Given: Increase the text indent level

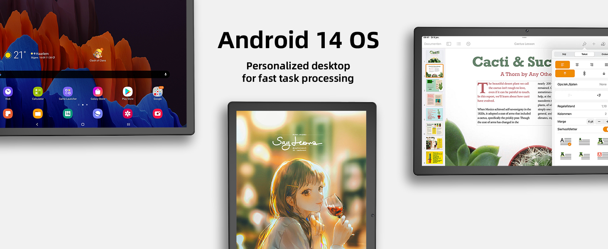Looking at the screenshot, I should coord(598,95).
